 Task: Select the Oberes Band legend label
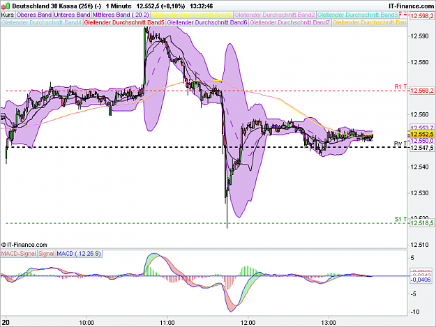click(x=34, y=15)
